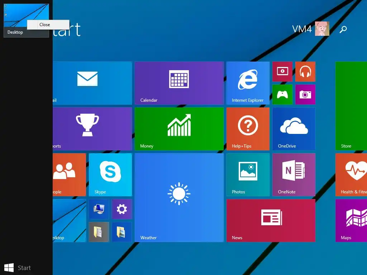Launch the Skype tile

pyautogui.click(x=110, y=175)
